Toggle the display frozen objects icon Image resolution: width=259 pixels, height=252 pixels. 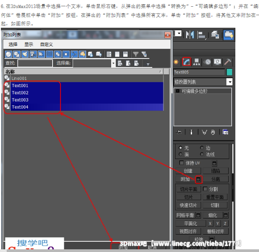[91, 54]
